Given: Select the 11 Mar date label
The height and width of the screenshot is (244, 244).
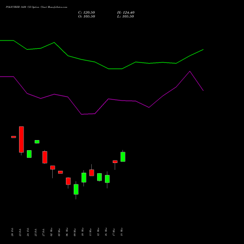Looking at the screenshot, I should pyautogui.click(x=91, y=232).
